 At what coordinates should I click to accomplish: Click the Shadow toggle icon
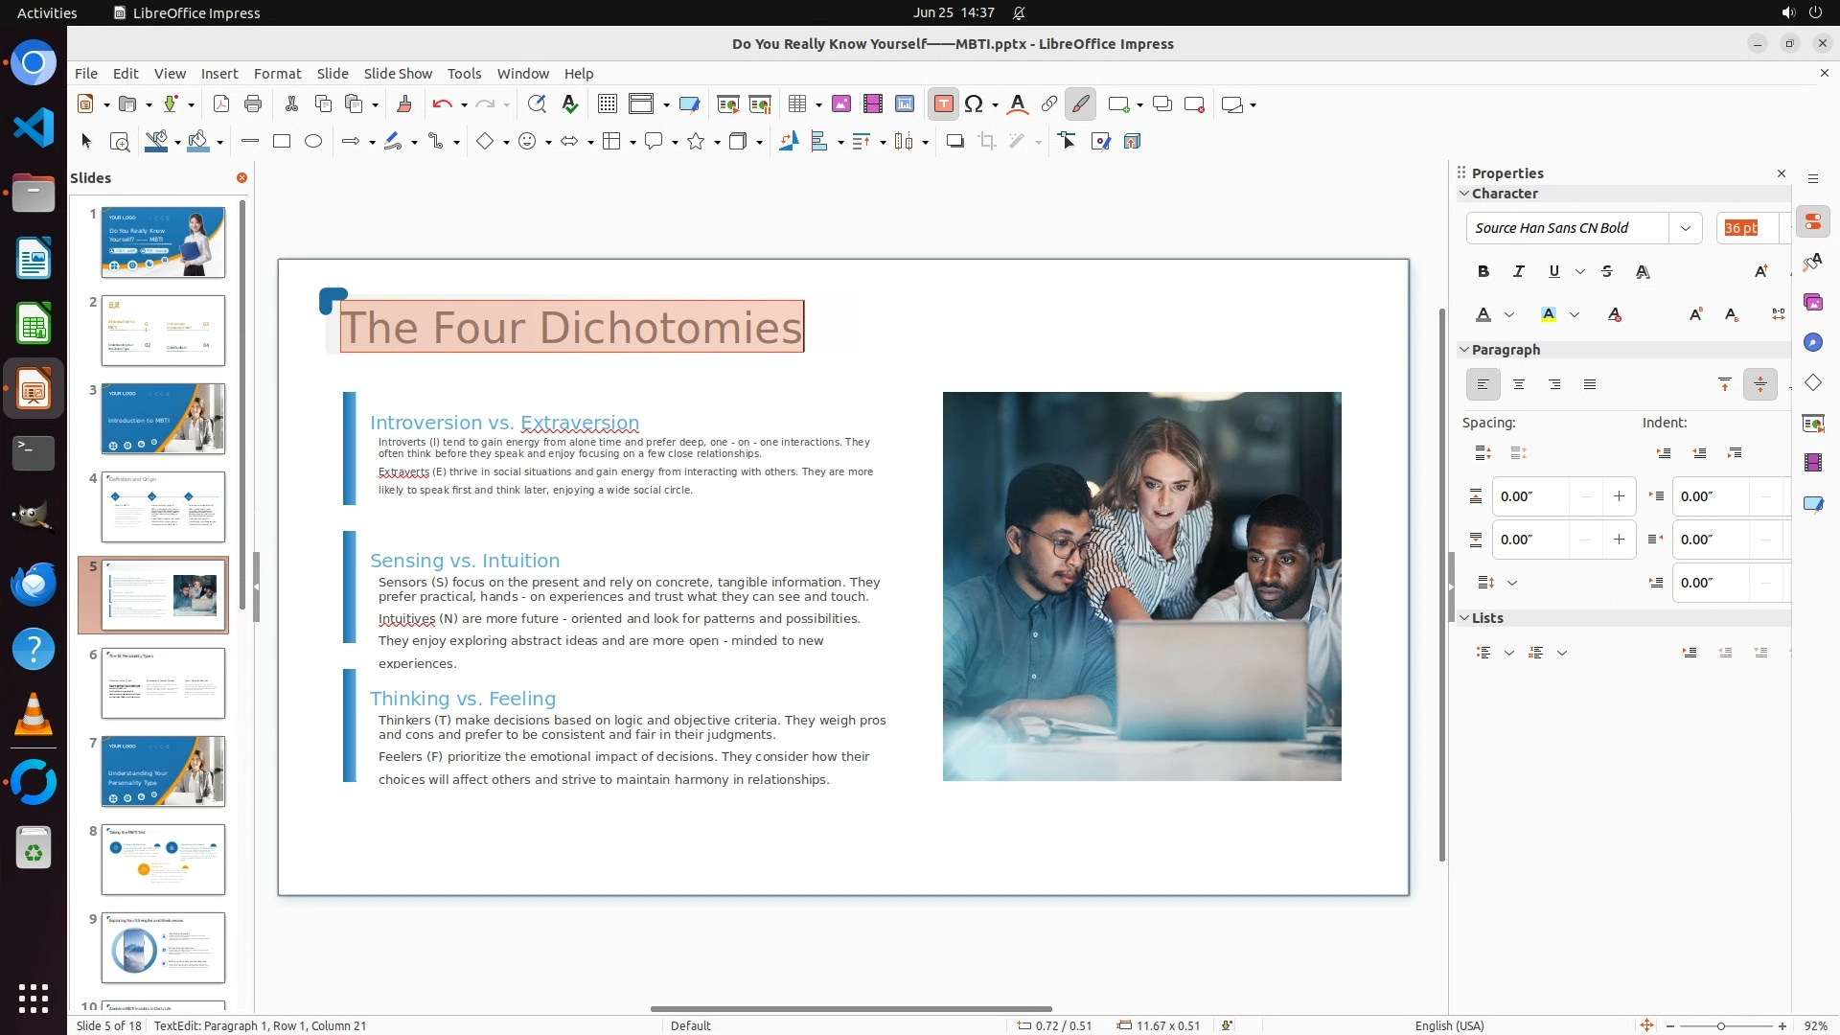(x=954, y=142)
